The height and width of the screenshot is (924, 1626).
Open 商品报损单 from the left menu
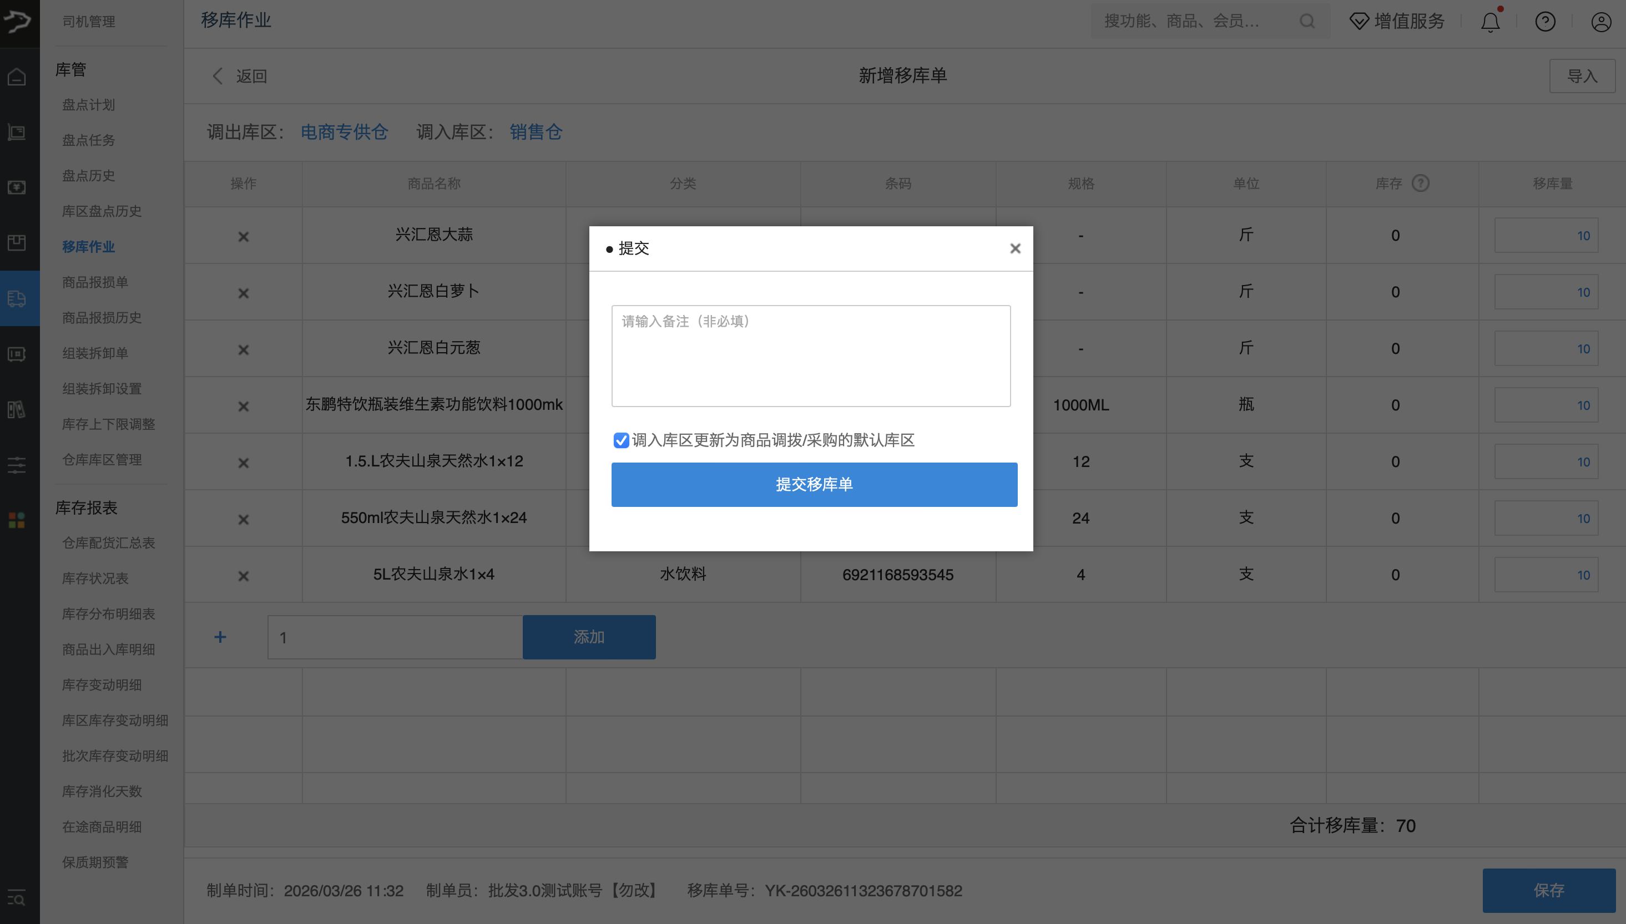tap(95, 282)
